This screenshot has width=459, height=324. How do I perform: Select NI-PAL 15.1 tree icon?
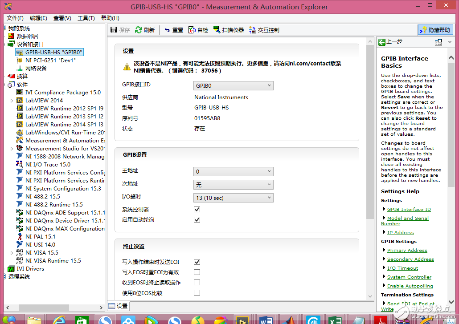click(x=20, y=237)
